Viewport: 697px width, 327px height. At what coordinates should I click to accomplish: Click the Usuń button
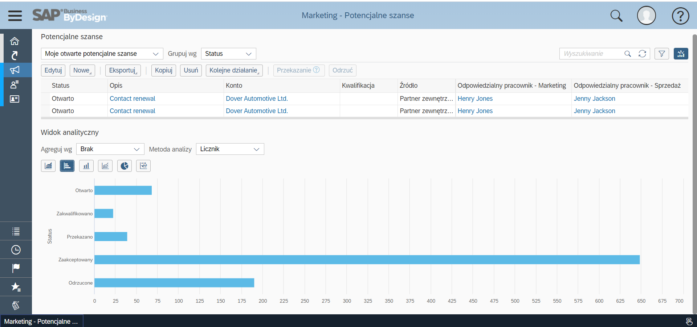pyautogui.click(x=191, y=70)
